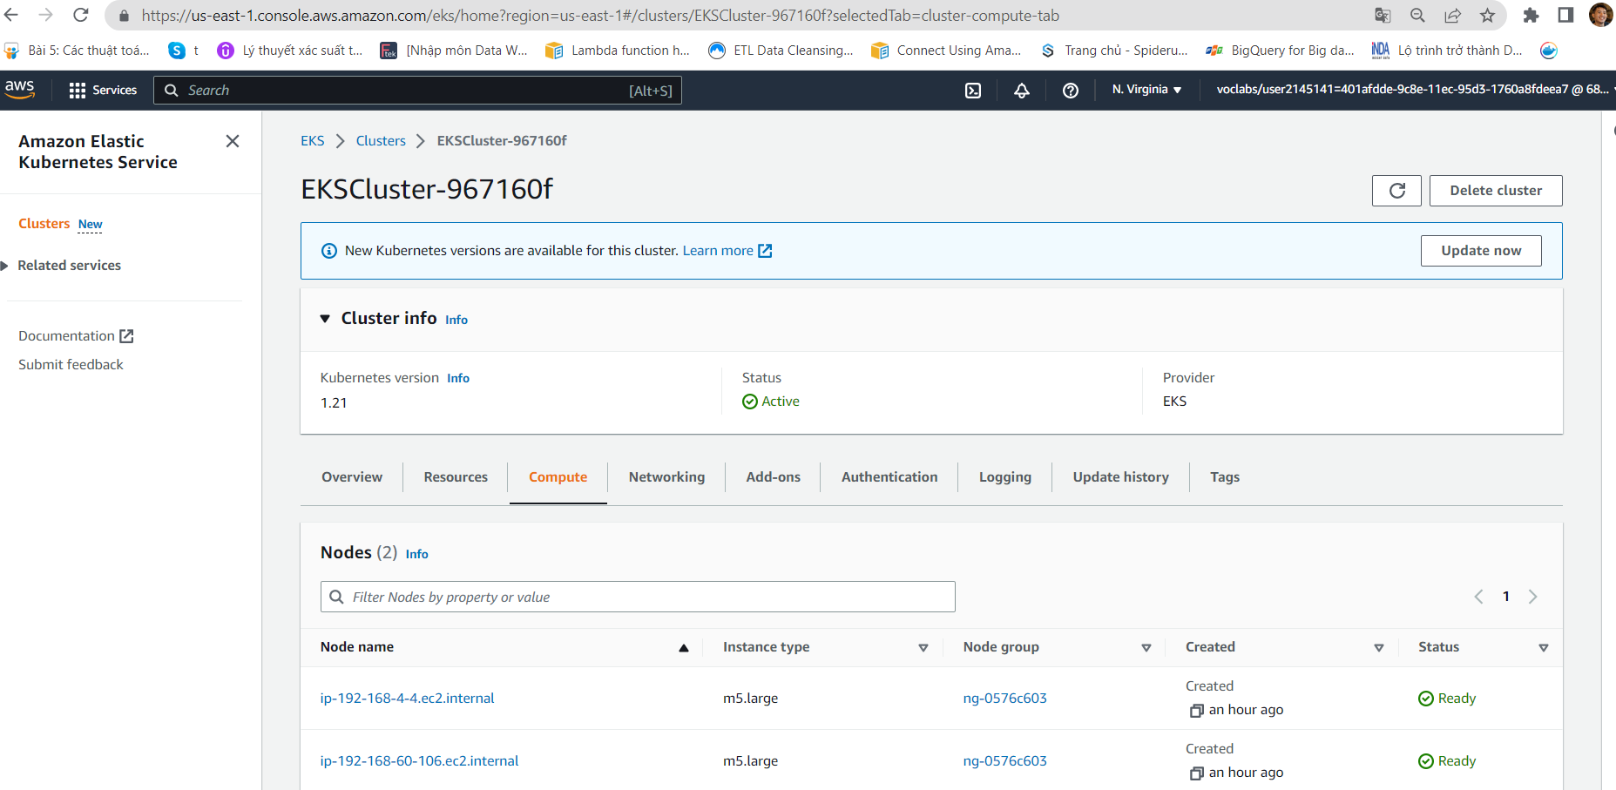Open the Documentation link in the sidebar
This screenshot has height=790, width=1616.
(76, 336)
